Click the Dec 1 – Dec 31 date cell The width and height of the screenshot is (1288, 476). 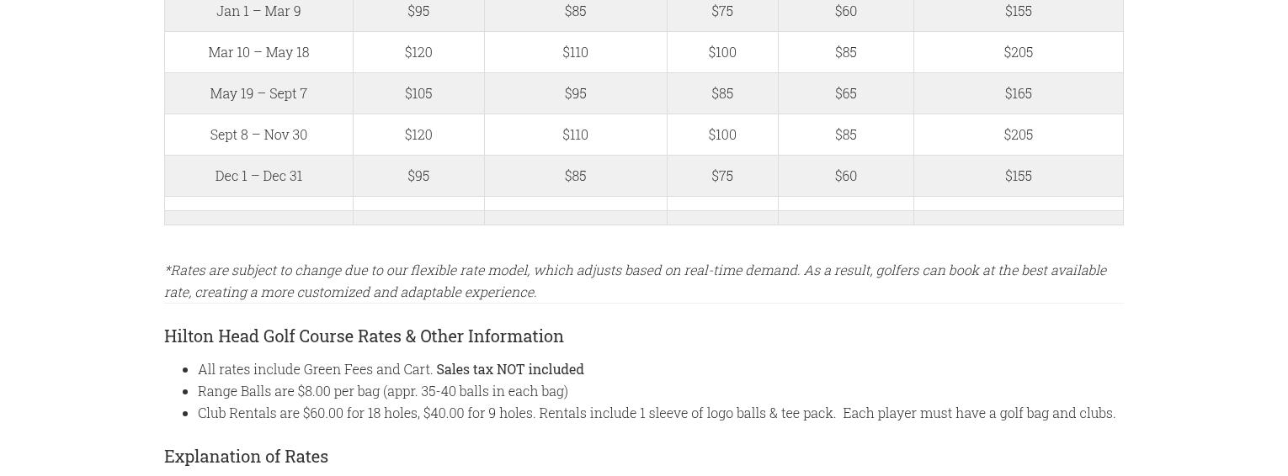[258, 176]
